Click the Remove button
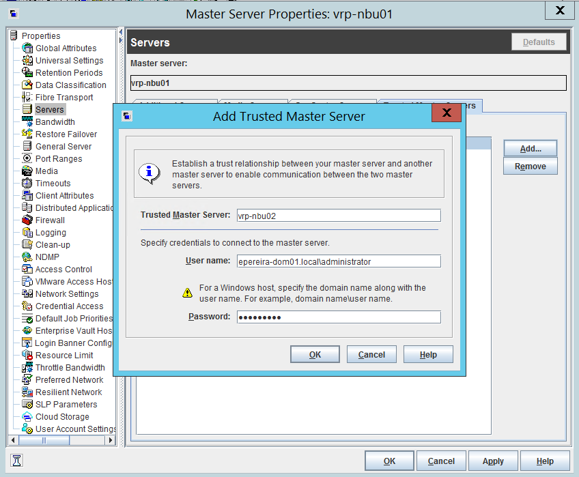579x477 pixels. (x=531, y=166)
